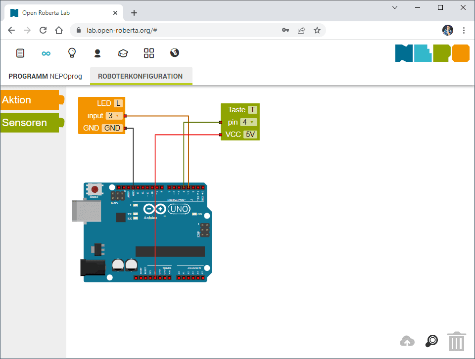Click the user login icon
Screen dimensions: 475x359
click(97, 53)
